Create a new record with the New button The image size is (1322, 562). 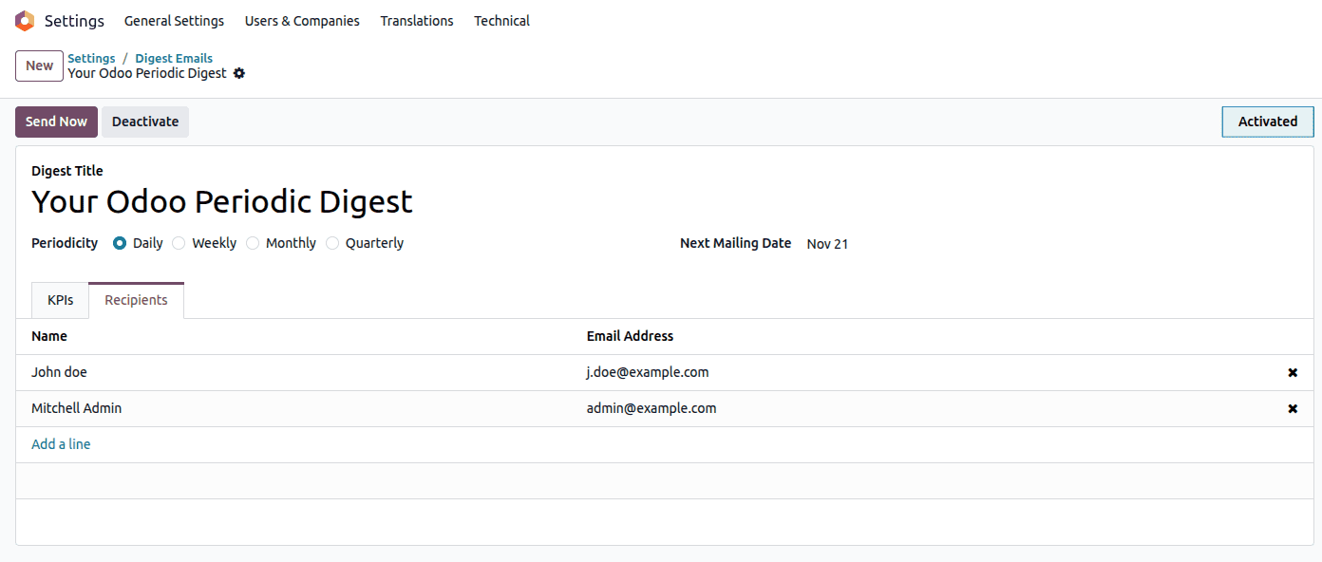coord(38,66)
